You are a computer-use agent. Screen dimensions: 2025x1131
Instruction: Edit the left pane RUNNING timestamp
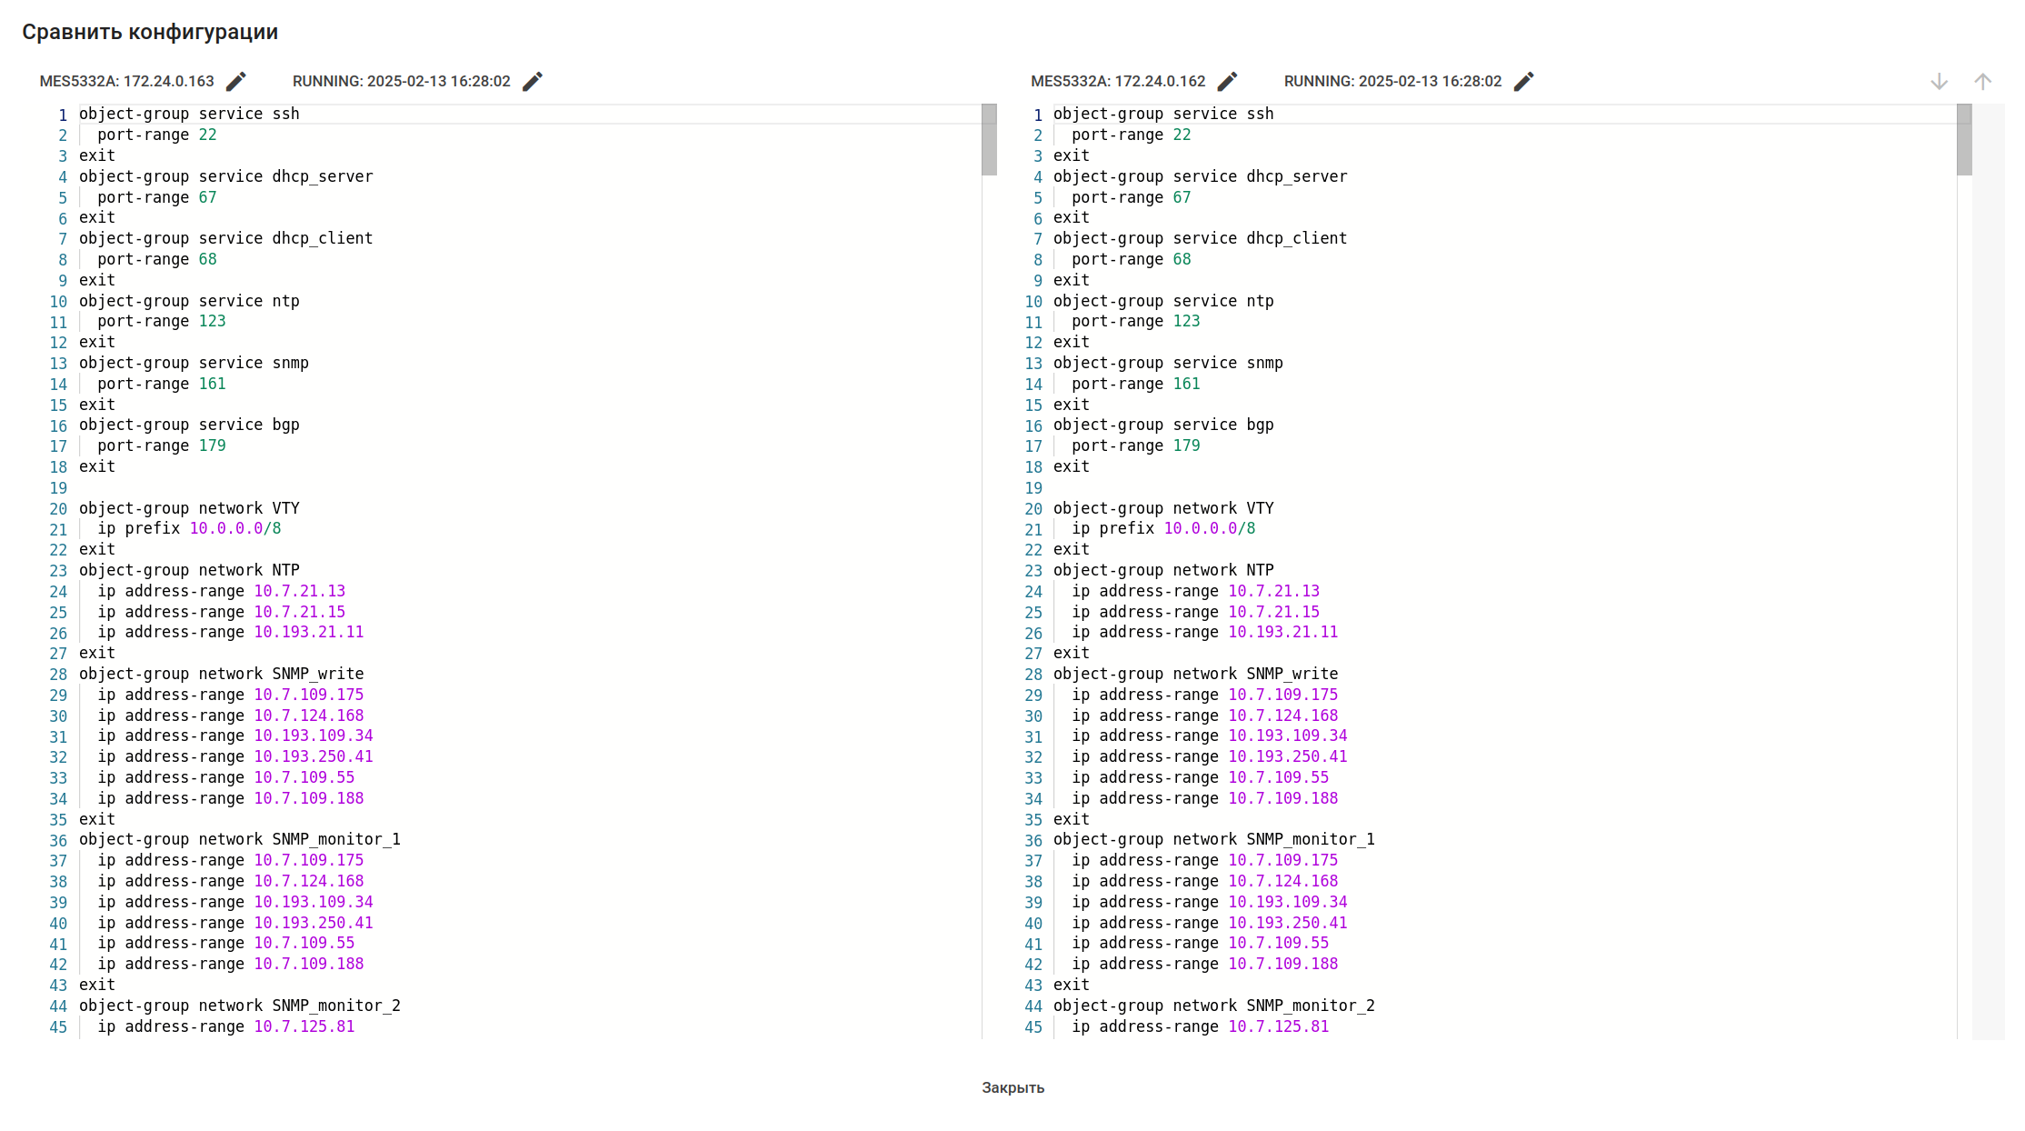pyautogui.click(x=533, y=82)
